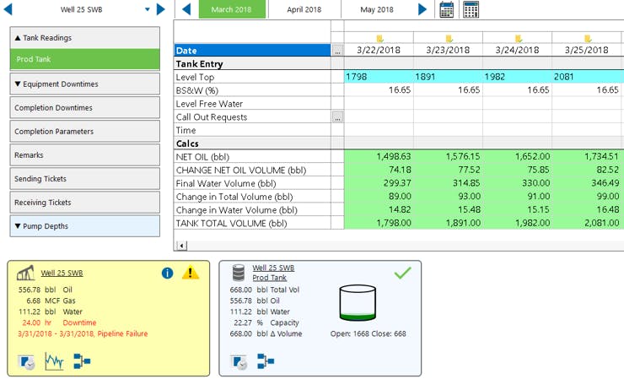Navigate to previous month arrow
The width and height of the screenshot is (624, 379).
tap(186, 9)
